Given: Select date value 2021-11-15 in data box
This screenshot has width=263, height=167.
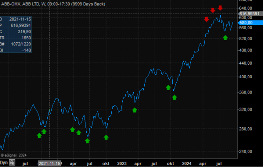Looking at the screenshot, I should tap(20, 19).
